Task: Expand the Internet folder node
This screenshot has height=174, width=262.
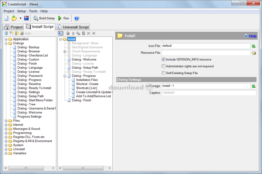Action: point(6,125)
